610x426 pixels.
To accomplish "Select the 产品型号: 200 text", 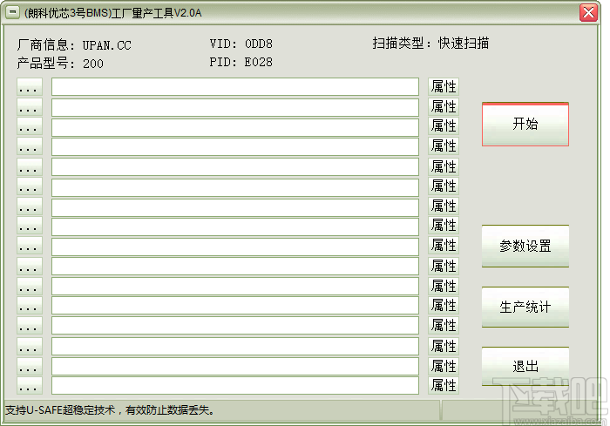I will (x=60, y=64).
